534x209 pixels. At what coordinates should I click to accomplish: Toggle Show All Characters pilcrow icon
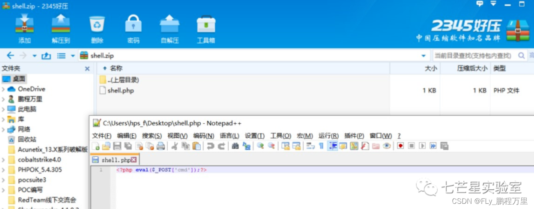[x=321, y=146]
